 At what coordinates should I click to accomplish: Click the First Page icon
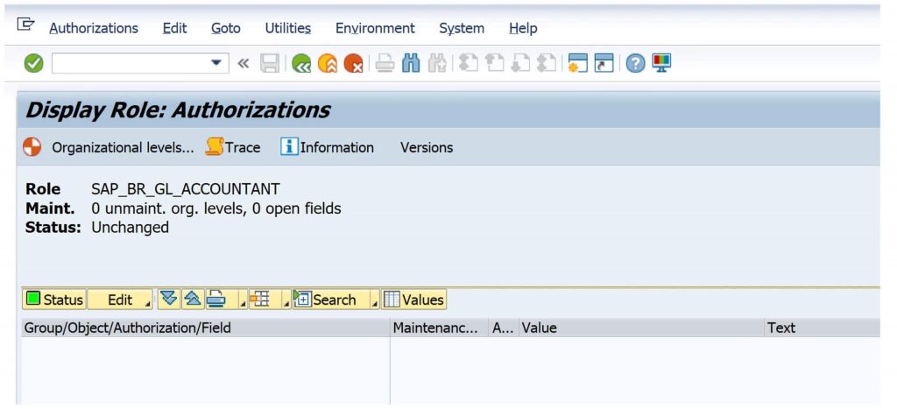[x=469, y=63]
